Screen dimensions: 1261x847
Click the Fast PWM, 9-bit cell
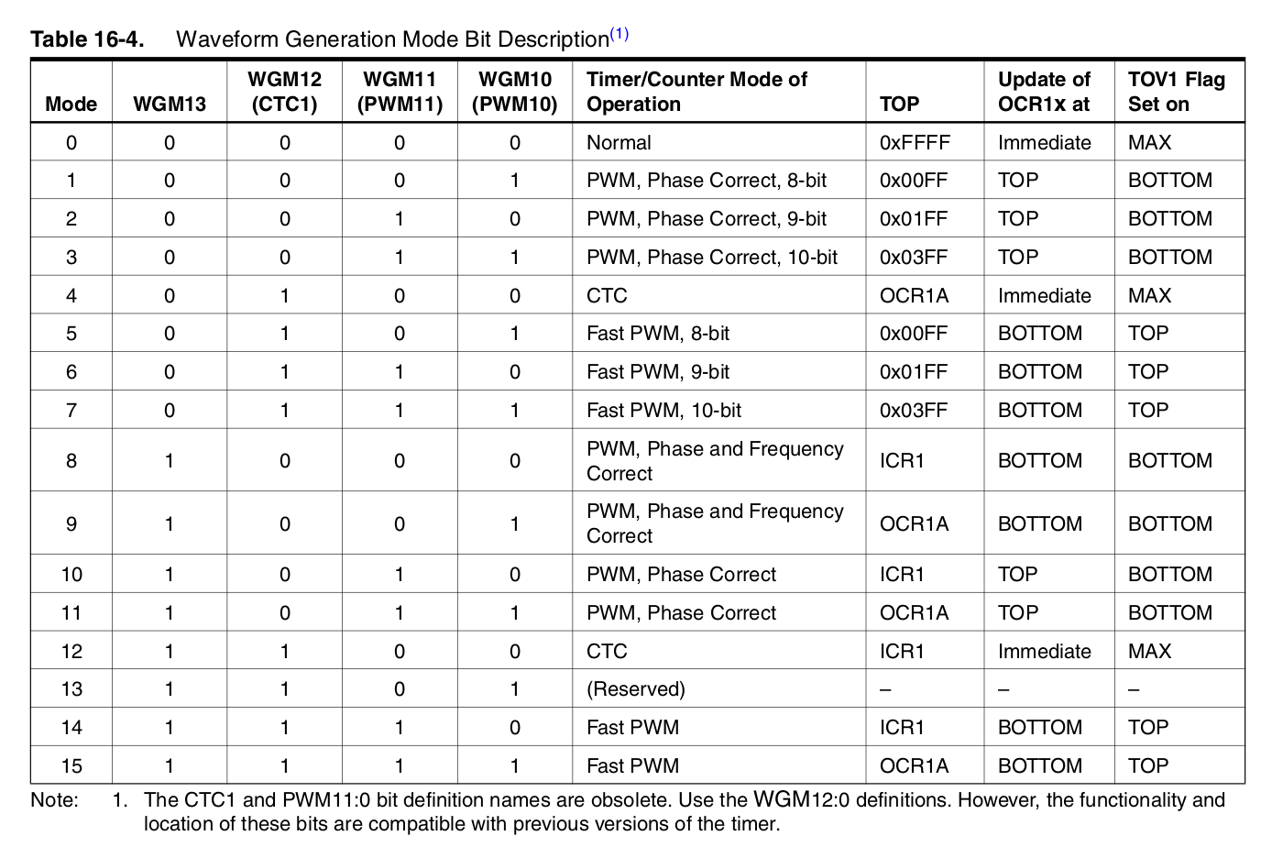pos(658,372)
